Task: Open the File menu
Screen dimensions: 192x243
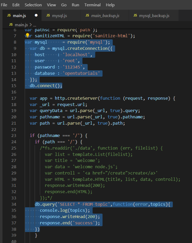Action: [x=4, y=5]
